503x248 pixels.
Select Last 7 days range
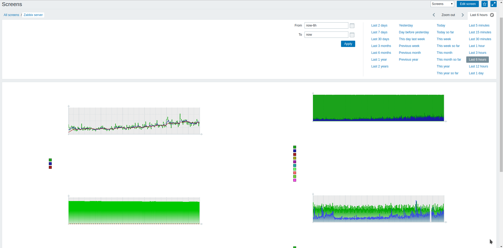(x=379, y=32)
